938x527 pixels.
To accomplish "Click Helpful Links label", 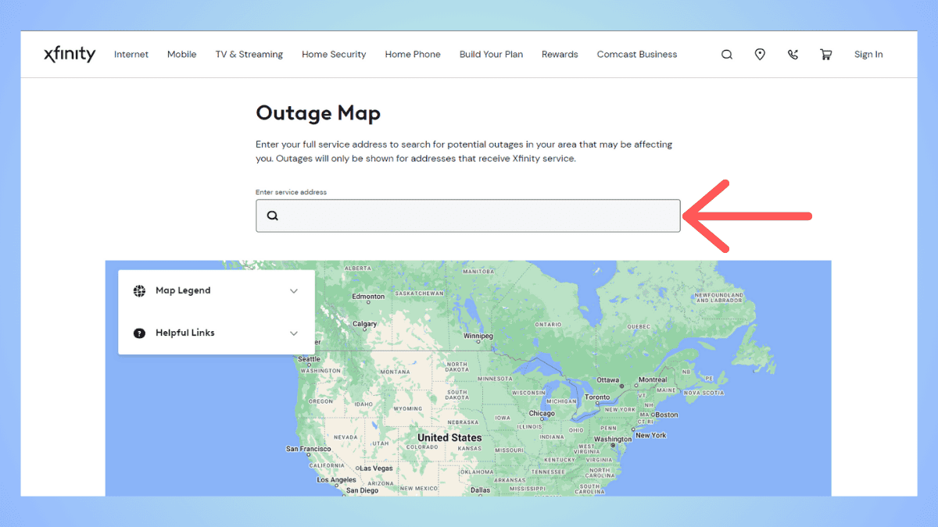I will 185,333.
